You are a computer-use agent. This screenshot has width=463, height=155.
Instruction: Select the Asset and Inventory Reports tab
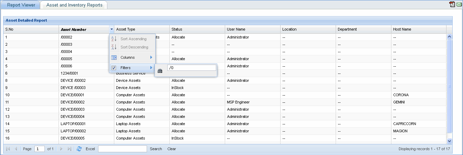pyautogui.click(x=74, y=5)
